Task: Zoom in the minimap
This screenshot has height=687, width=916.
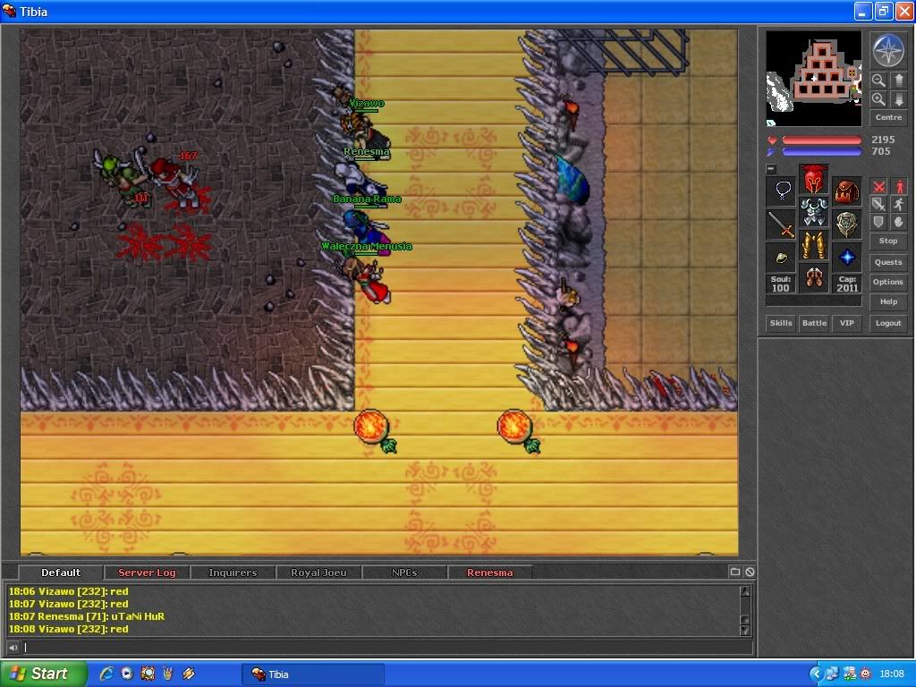Action: 878,99
